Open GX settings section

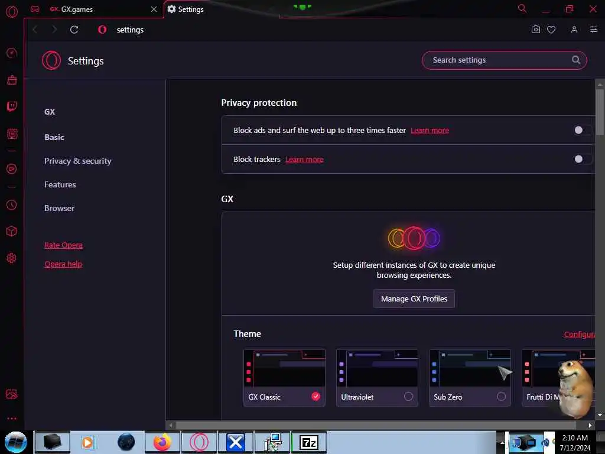tap(50, 112)
